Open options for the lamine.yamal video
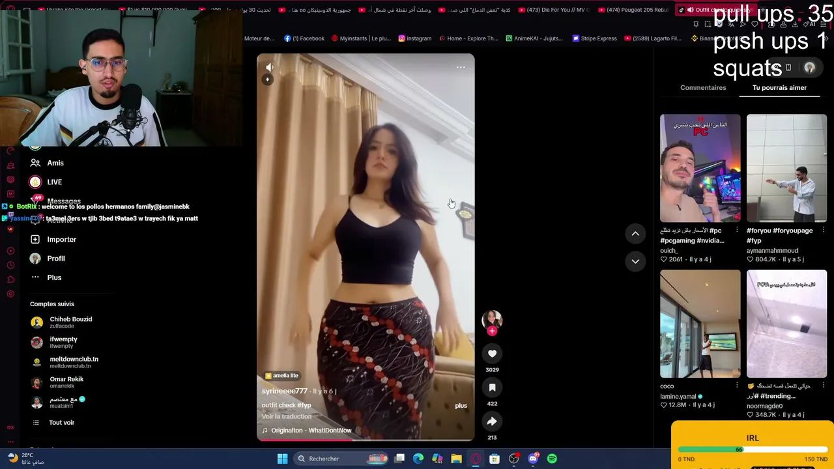This screenshot has height=469, width=834. 737,386
